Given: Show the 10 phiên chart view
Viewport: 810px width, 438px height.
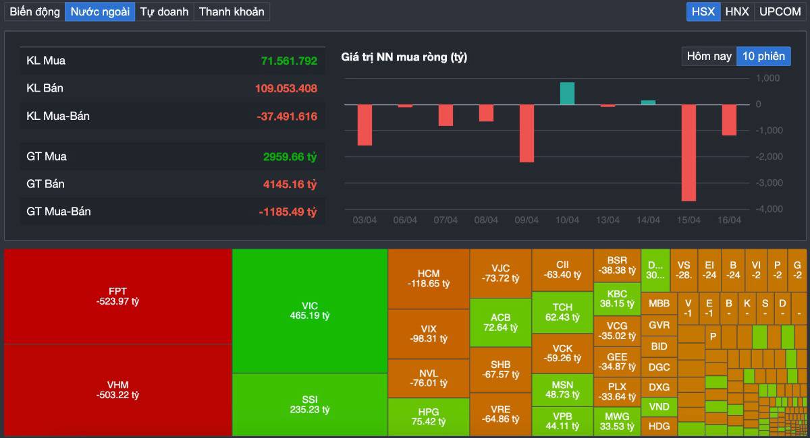Looking at the screenshot, I should point(763,57).
